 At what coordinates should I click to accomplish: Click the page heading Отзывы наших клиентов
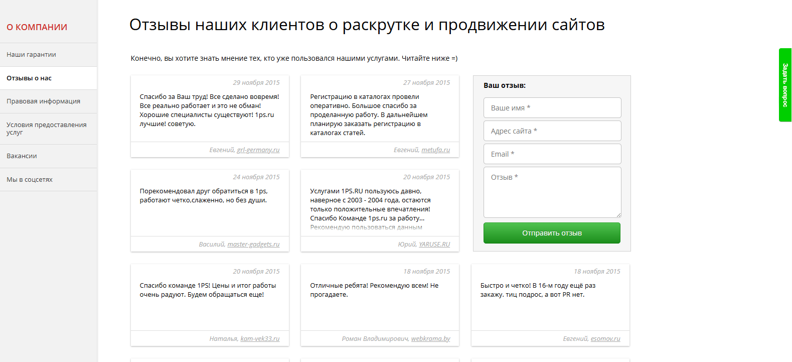(x=367, y=25)
